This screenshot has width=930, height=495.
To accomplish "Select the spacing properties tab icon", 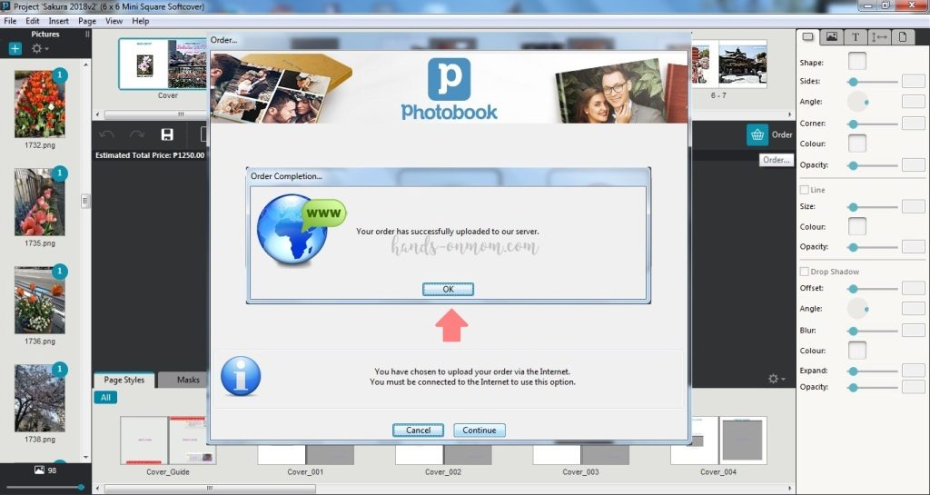I will pyautogui.click(x=879, y=37).
